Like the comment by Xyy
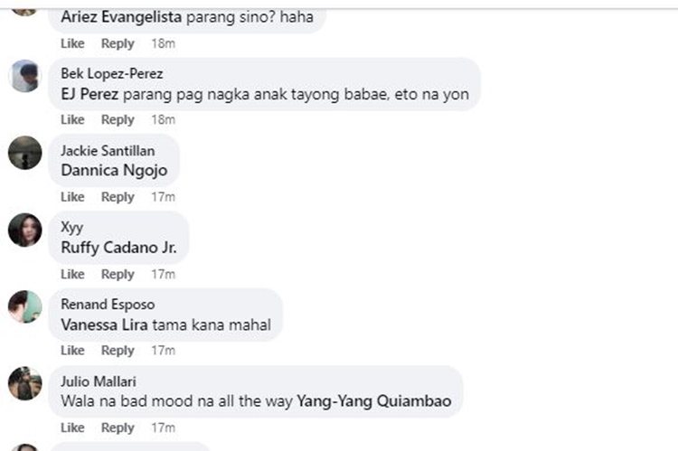The width and height of the screenshot is (678, 451). point(72,274)
